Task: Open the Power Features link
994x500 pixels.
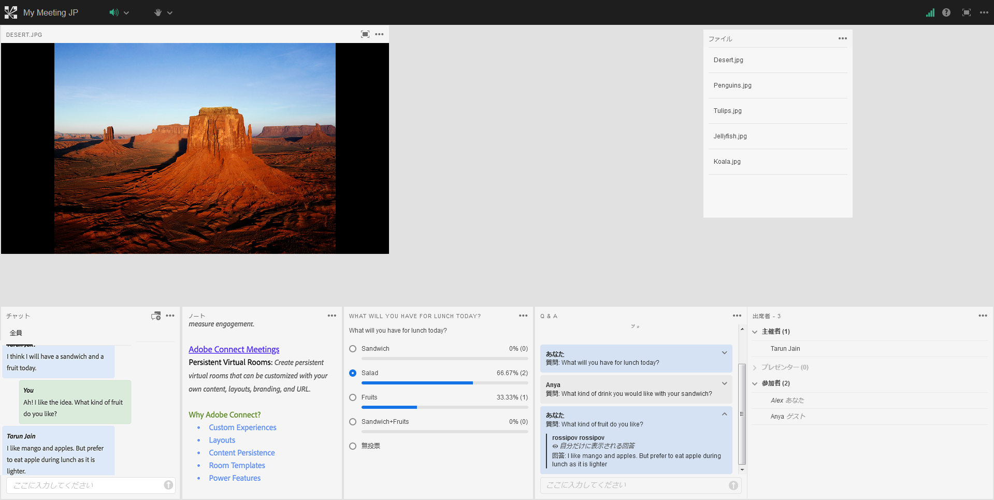Action: [235, 478]
